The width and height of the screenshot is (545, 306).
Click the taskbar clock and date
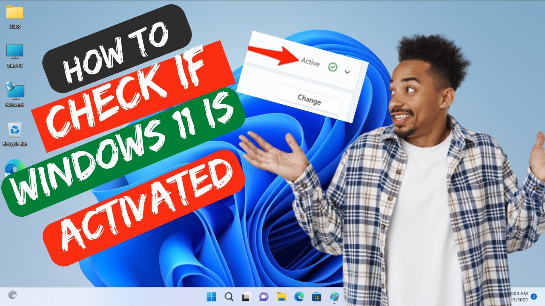point(518,296)
